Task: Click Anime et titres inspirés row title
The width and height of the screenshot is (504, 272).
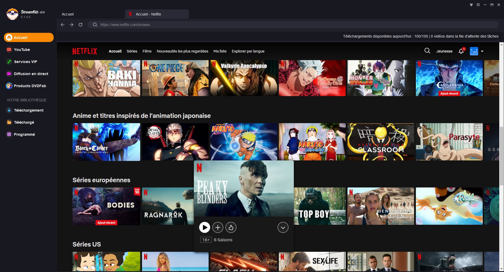Action: [142, 116]
